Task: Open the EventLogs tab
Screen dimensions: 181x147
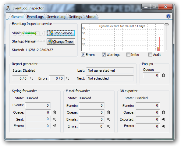Action: [35, 17]
